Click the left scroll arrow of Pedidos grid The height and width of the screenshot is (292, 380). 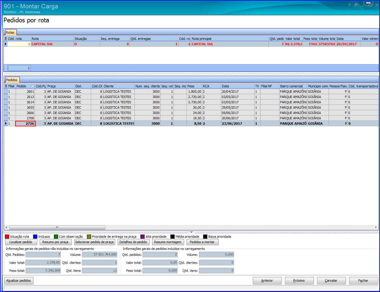point(6,228)
